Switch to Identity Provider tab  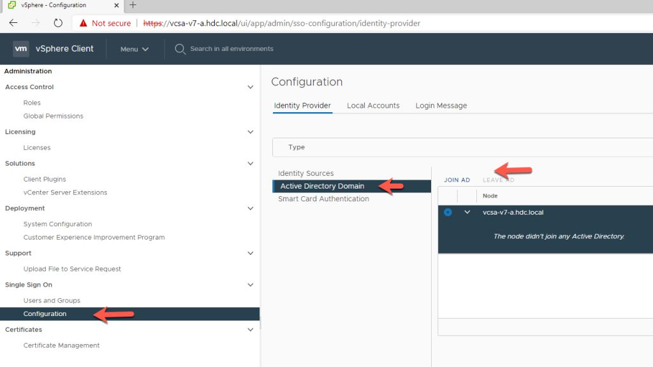tap(302, 106)
